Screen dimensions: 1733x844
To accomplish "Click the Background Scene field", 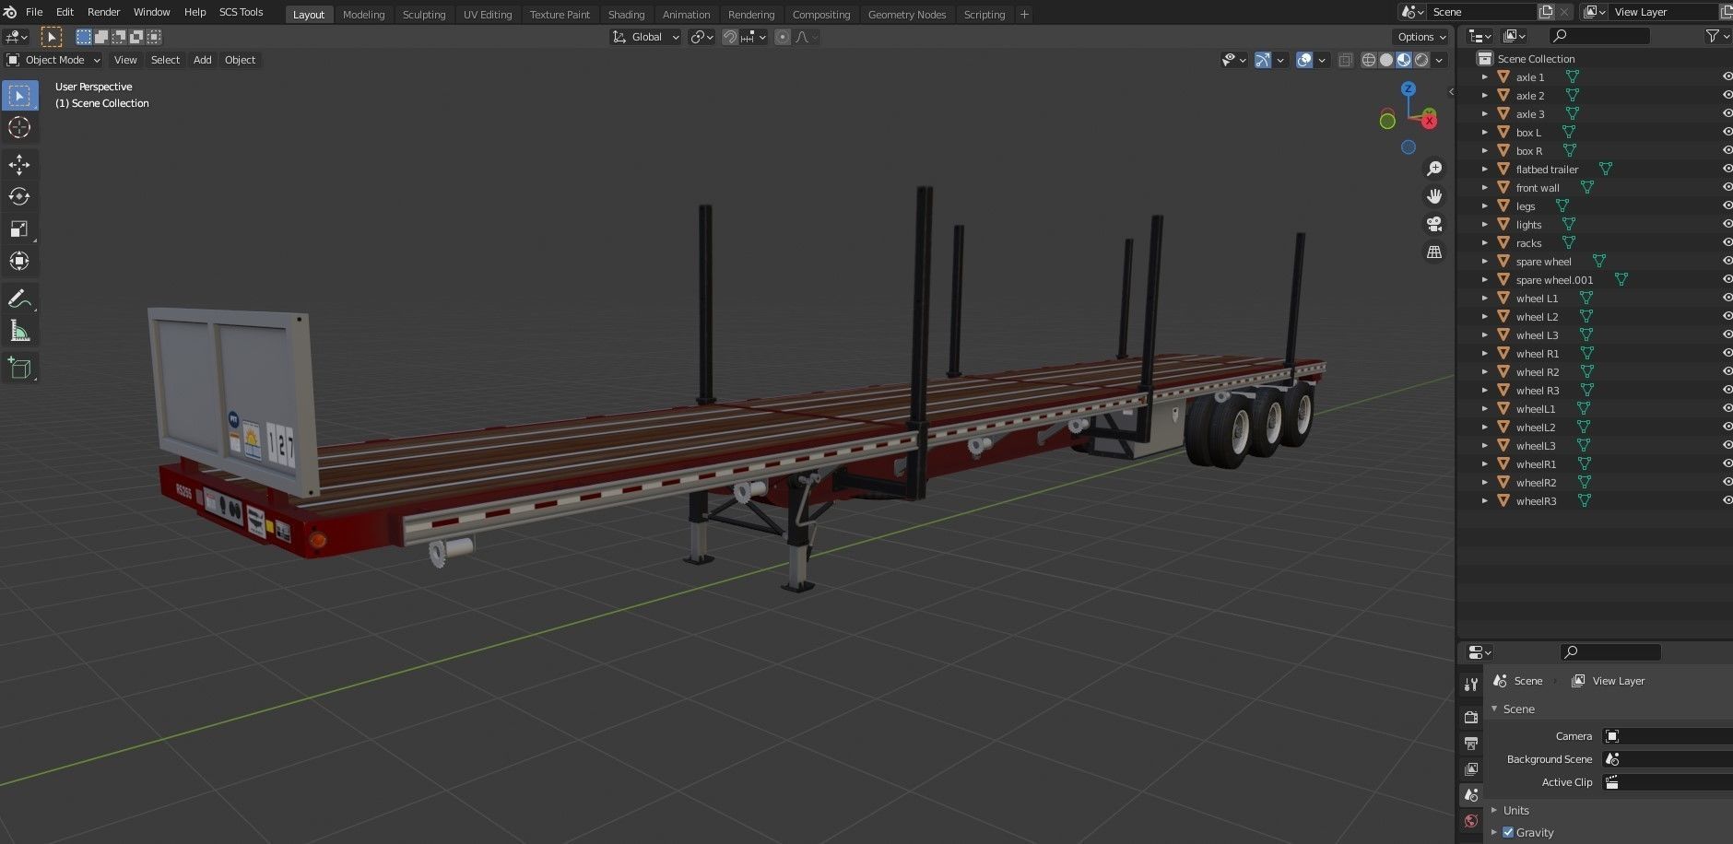I will 1667,759.
